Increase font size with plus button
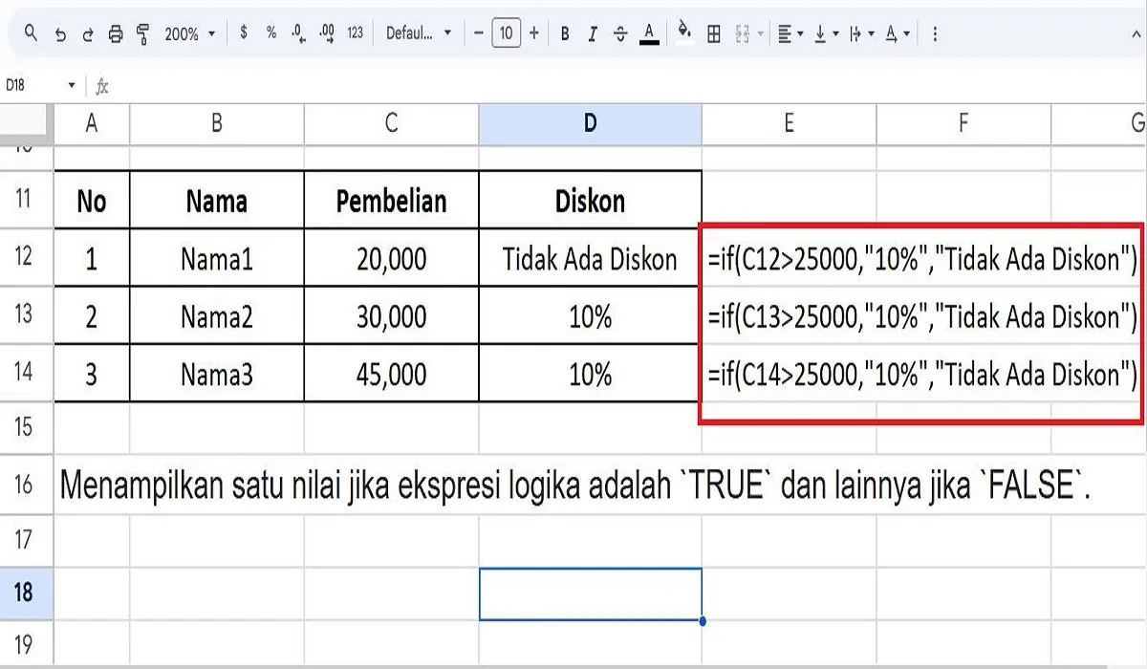The width and height of the screenshot is (1147, 669). click(x=533, y=33)
